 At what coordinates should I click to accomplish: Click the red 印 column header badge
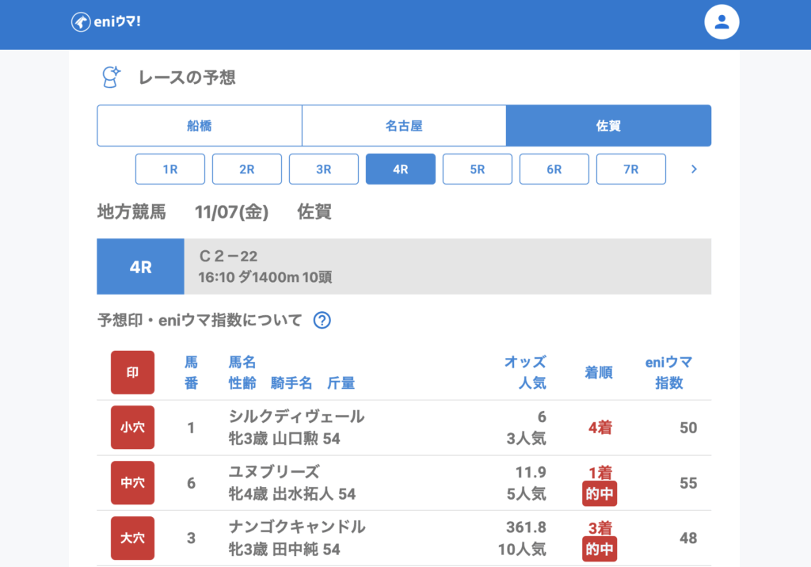tap(132, 372)
